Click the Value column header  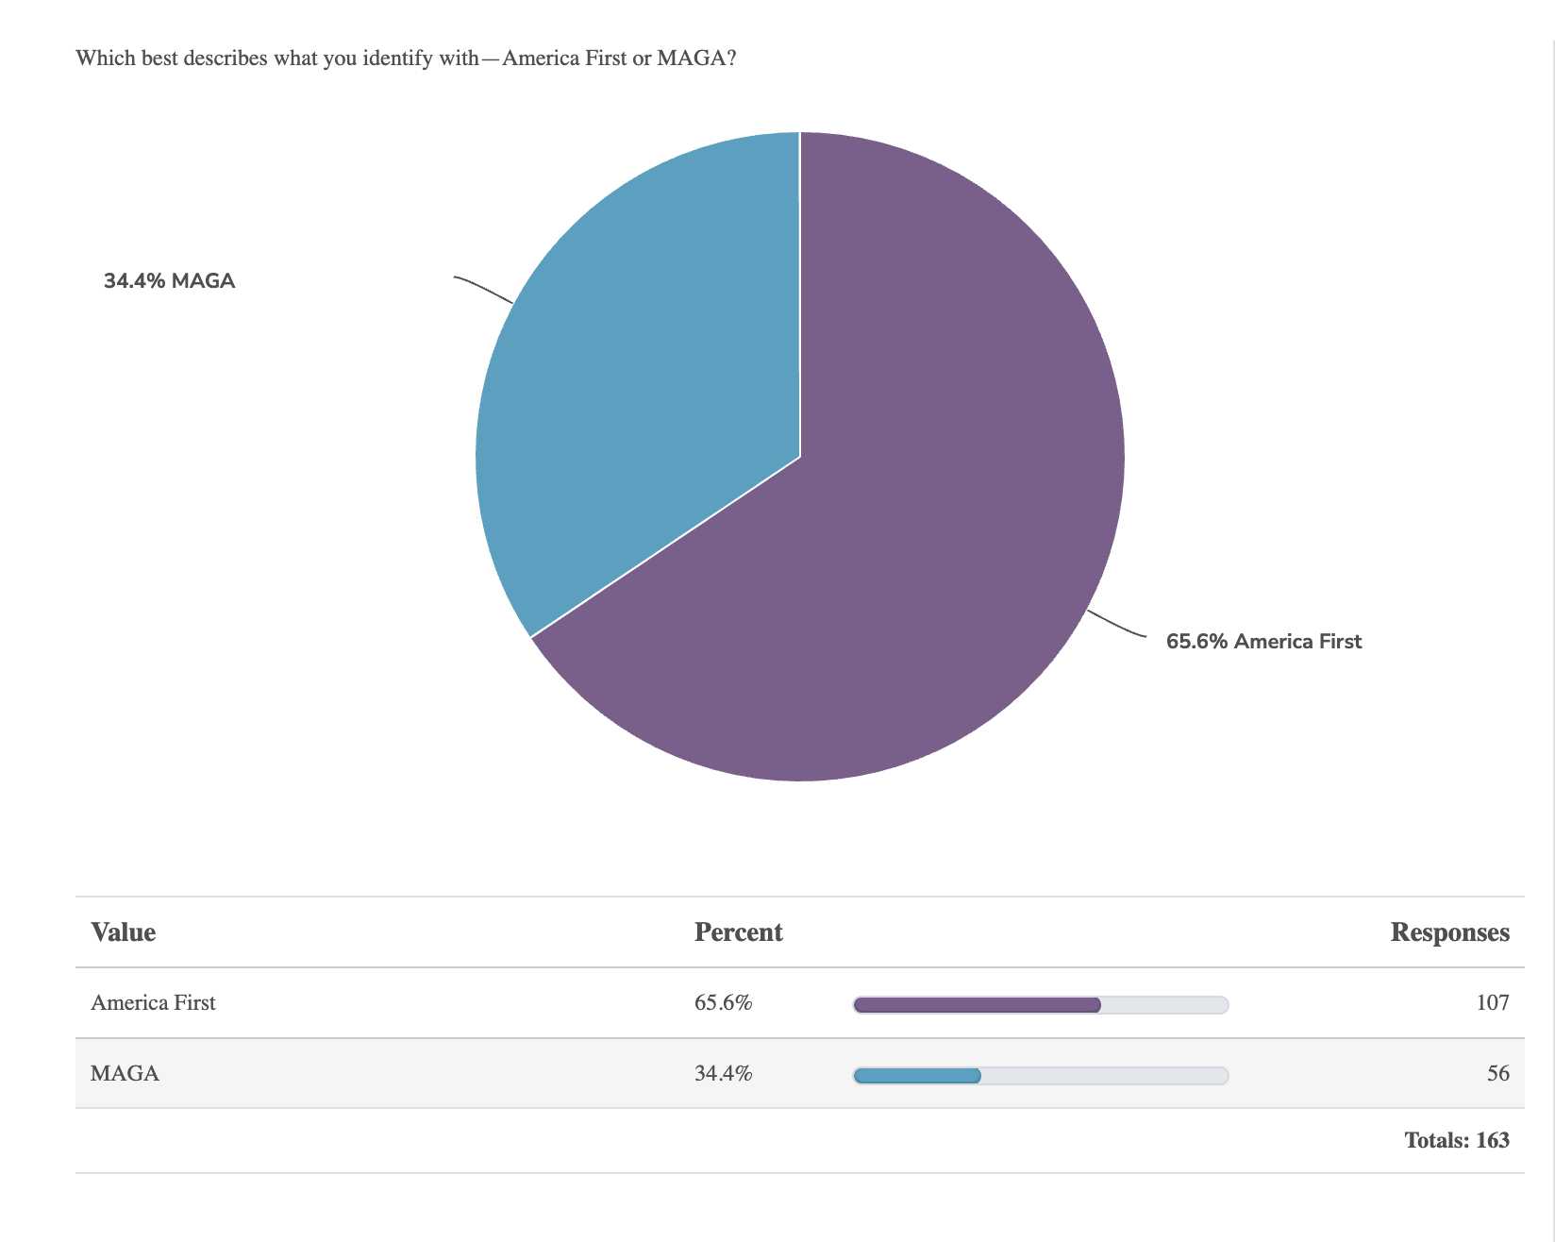[x=123, y=932]
